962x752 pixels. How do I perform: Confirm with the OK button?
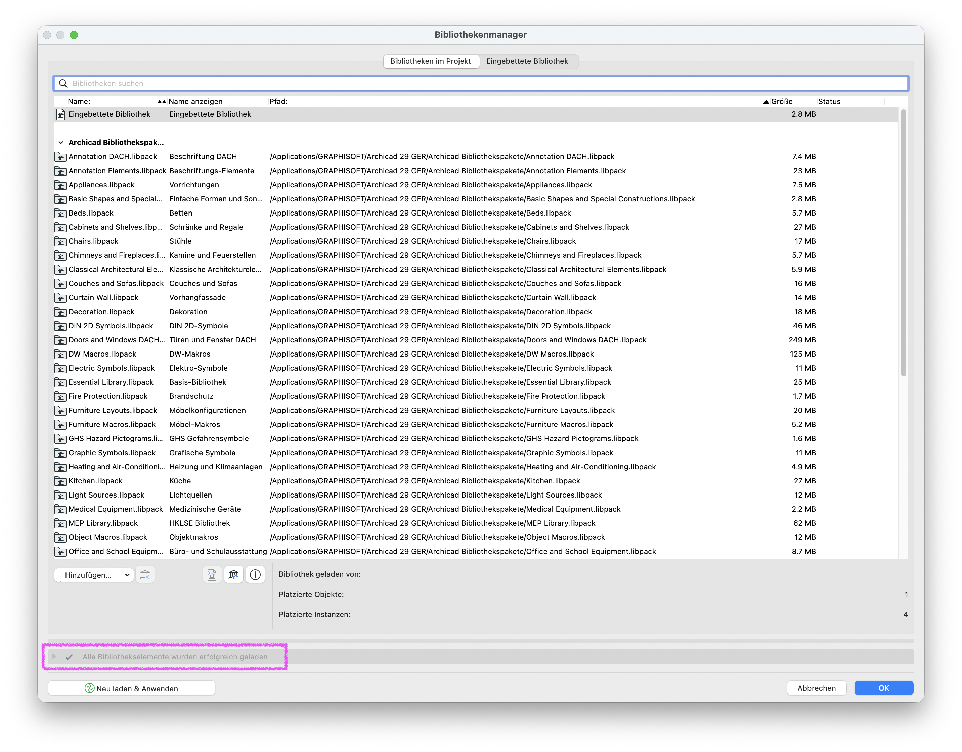coord(884,688)
